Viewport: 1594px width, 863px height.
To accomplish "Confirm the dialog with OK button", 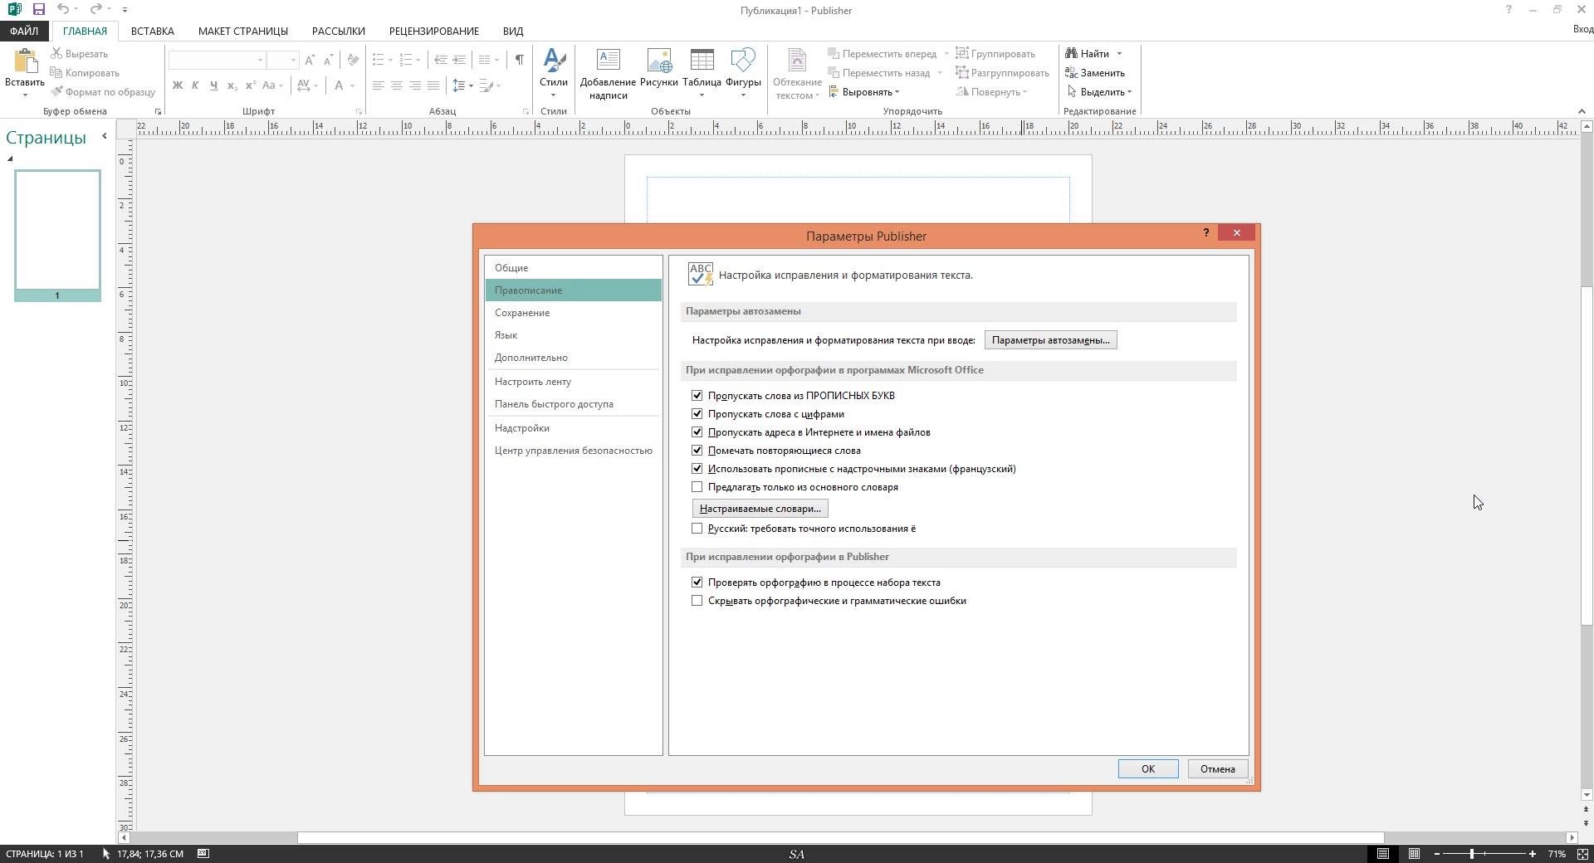I will [x=1148, y=769].
